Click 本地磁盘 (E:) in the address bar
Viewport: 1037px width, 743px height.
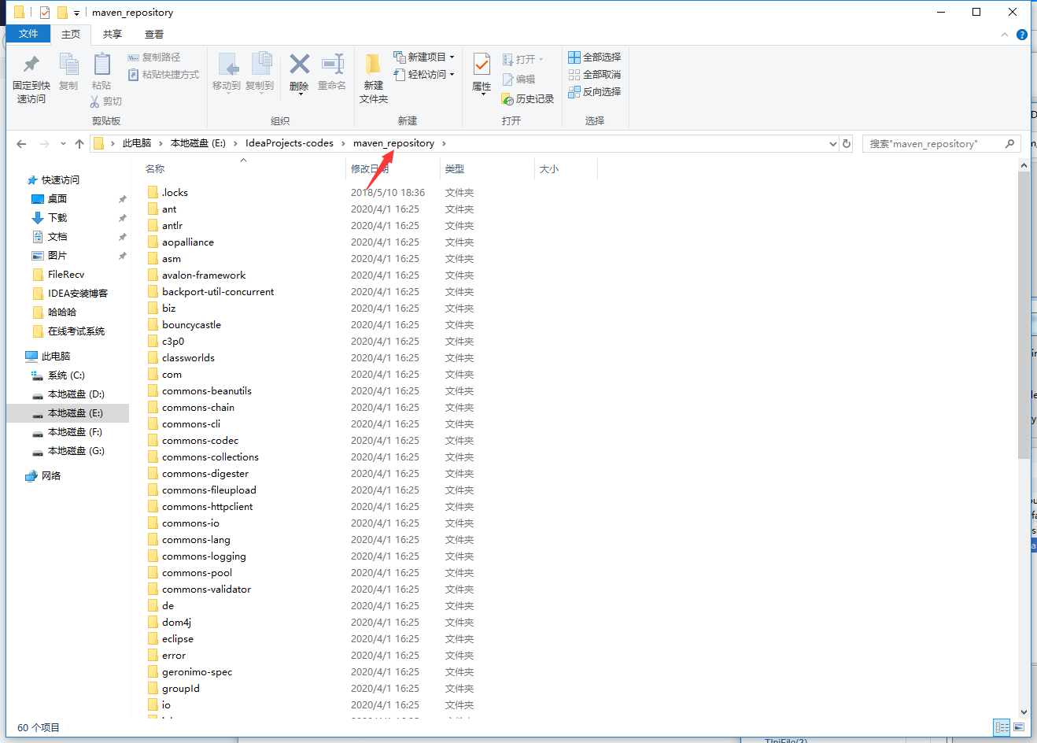tap(198, 143)
